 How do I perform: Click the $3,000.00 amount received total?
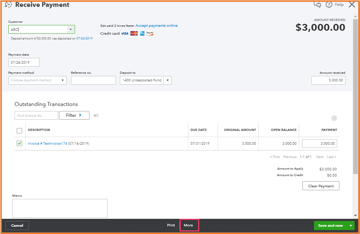[x=320, y=27]
